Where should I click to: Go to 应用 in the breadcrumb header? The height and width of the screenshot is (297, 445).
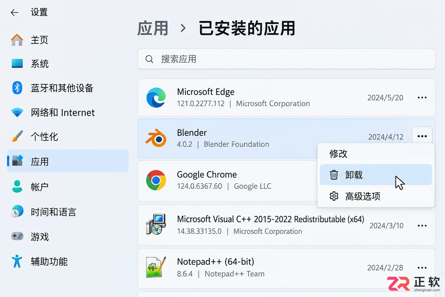[x=153, y=28]
